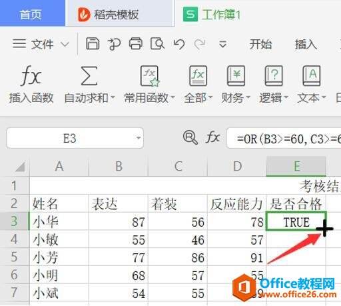Expand 自动求和 dropdown arrow

(113, 97)
